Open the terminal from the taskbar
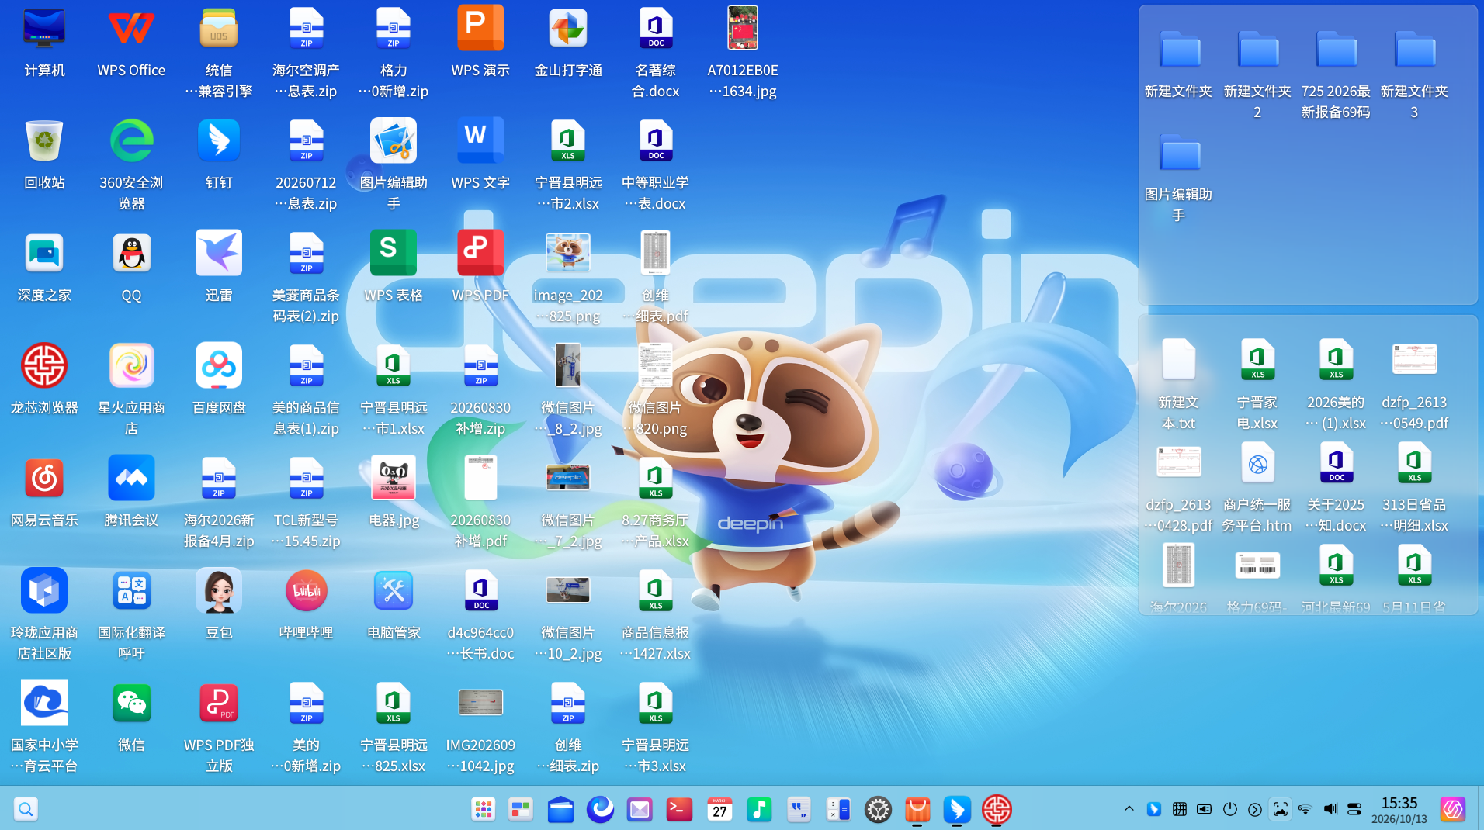 (x=679, y=809)
